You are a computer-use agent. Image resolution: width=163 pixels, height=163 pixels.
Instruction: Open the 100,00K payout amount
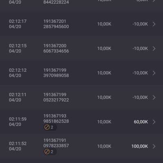click(x=140, y=146)
